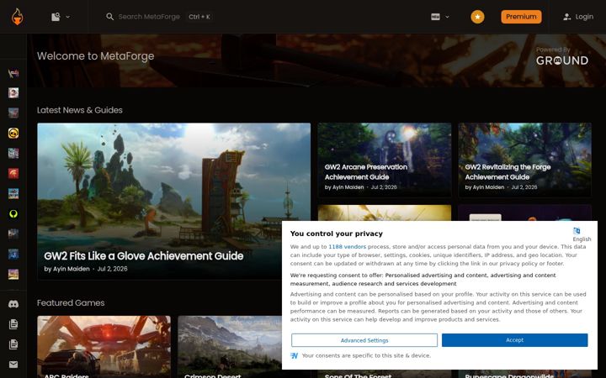The image size is (606, 378).
Task: Click the Ctrl + K shortcut badge
Action: tap(199, 17)
